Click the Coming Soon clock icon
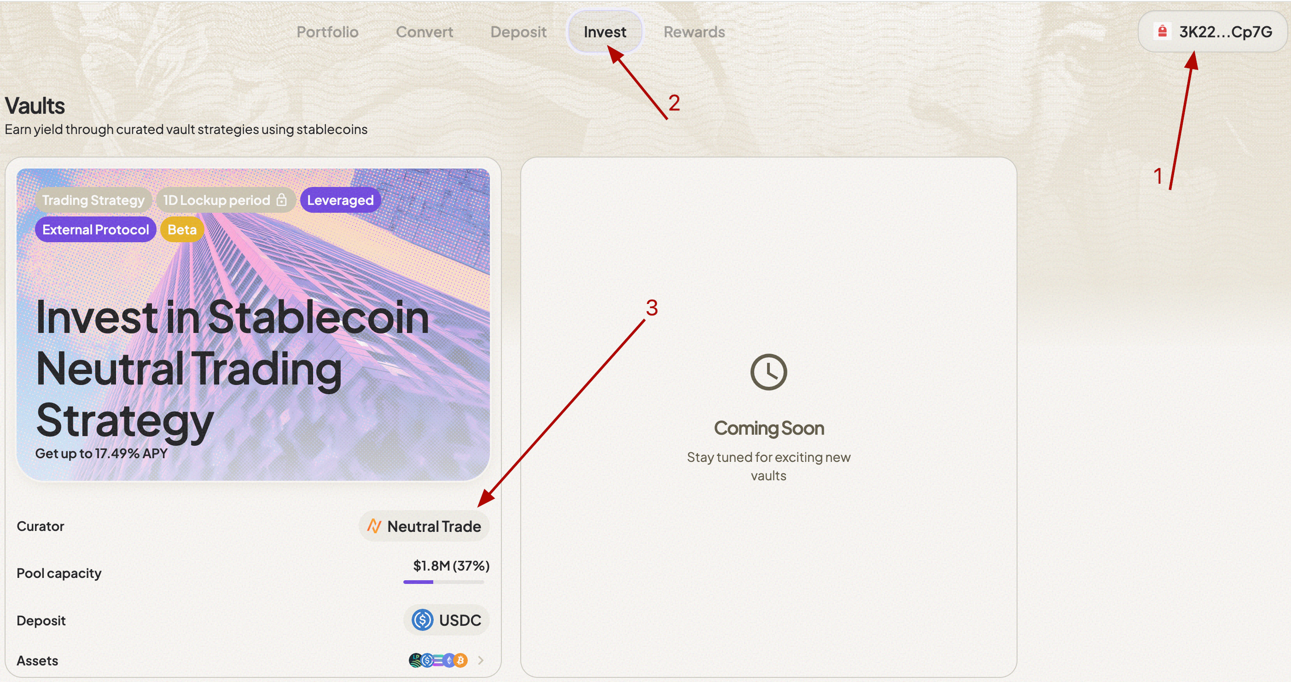This screenshot has height=682, width=1291. [x=768, y=372]
